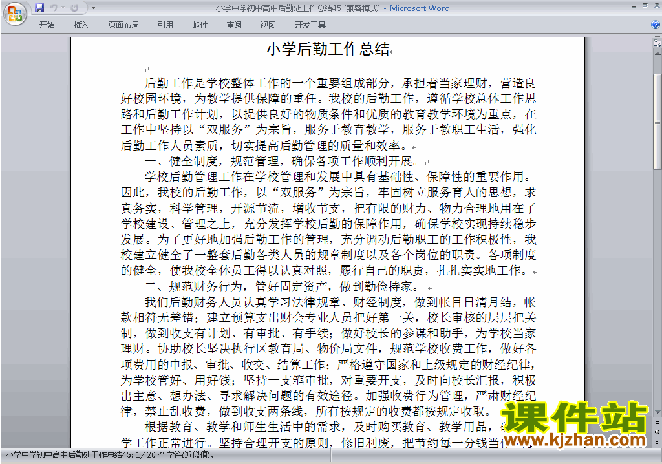Click the vertical scrollbar down arrow
The width and height of the screenshot is (662, 464).
[x=657, y=412]
